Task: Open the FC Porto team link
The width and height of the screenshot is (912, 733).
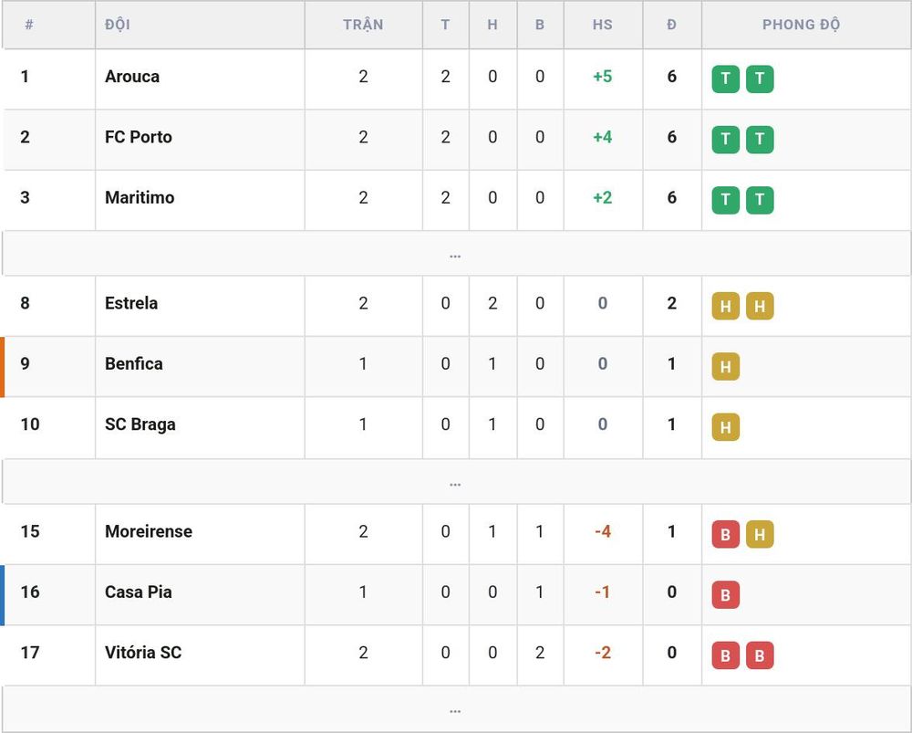Action: pyautogui.click(x=139, y=137)
